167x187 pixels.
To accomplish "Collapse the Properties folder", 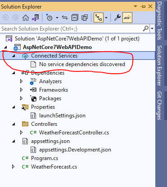I will pyautogui.click(x=14, y=107).
